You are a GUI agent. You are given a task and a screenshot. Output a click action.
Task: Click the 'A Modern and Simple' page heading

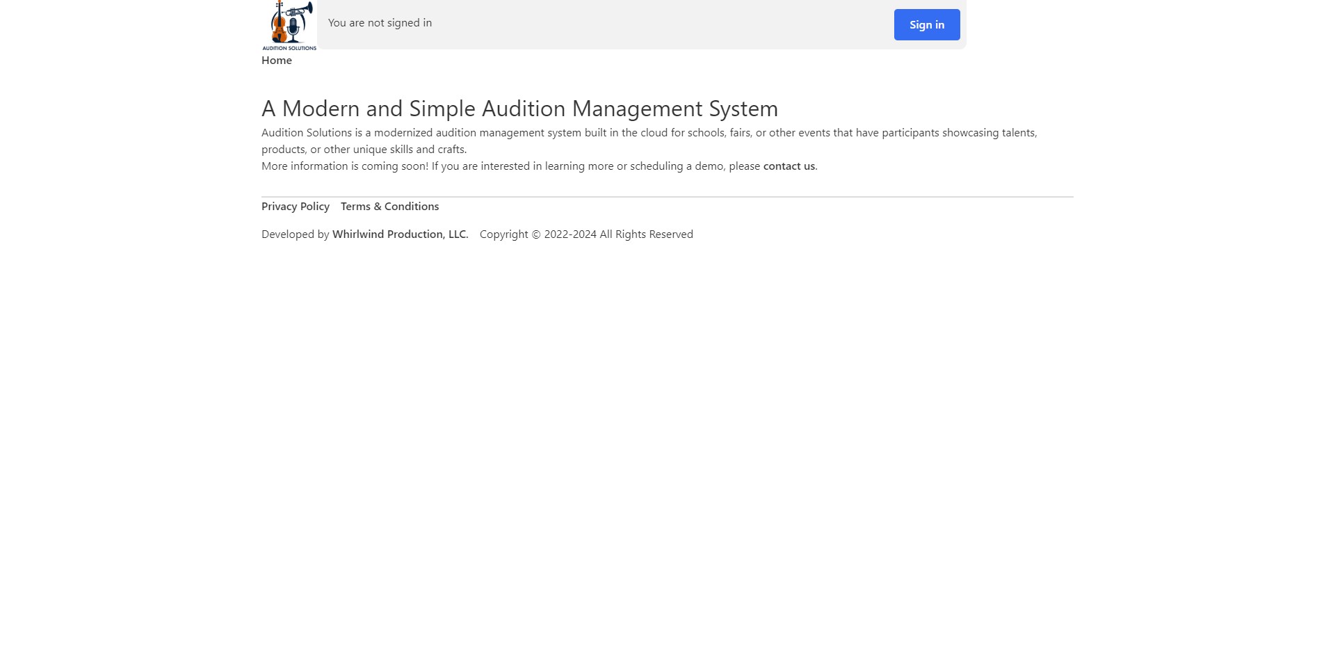[519, 109]
